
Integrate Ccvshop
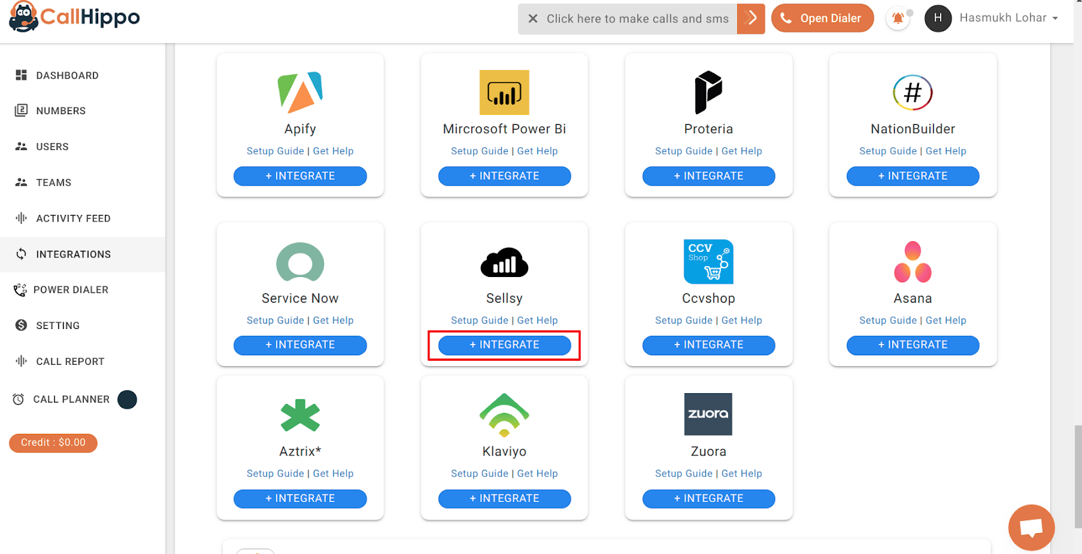pyautogui.click(x=709, y=345)
